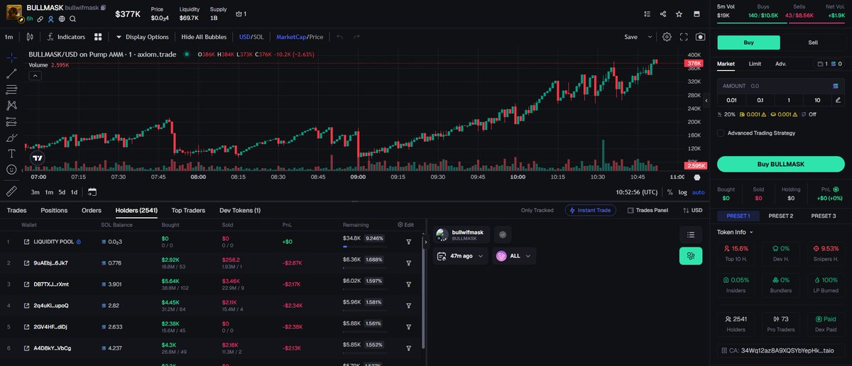Open the token link chain icon
The image size is (852, 366).
click(x=40, y=18)
